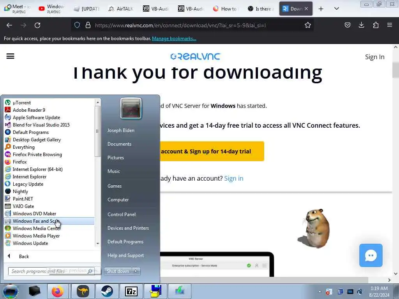The height and width of the screenshot is (299, 399).
Task: Click the Search programs and files box
Action: click(51, 271)
